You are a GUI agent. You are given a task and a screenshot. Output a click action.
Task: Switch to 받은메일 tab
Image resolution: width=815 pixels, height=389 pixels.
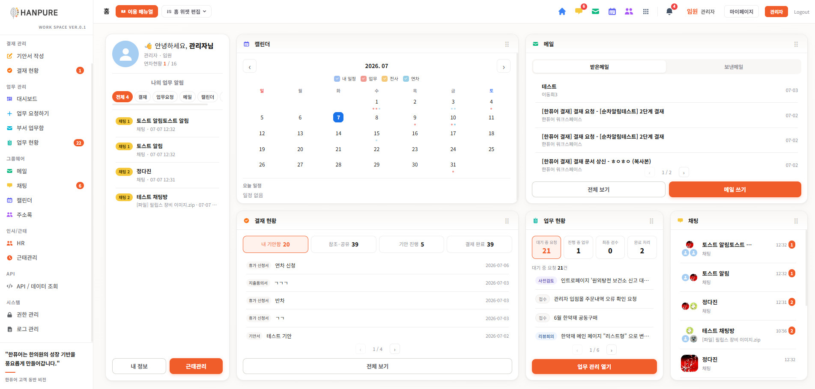click(x=600, y=67)
